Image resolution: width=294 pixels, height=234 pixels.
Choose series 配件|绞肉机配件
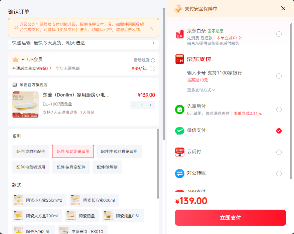pos(31,151)
